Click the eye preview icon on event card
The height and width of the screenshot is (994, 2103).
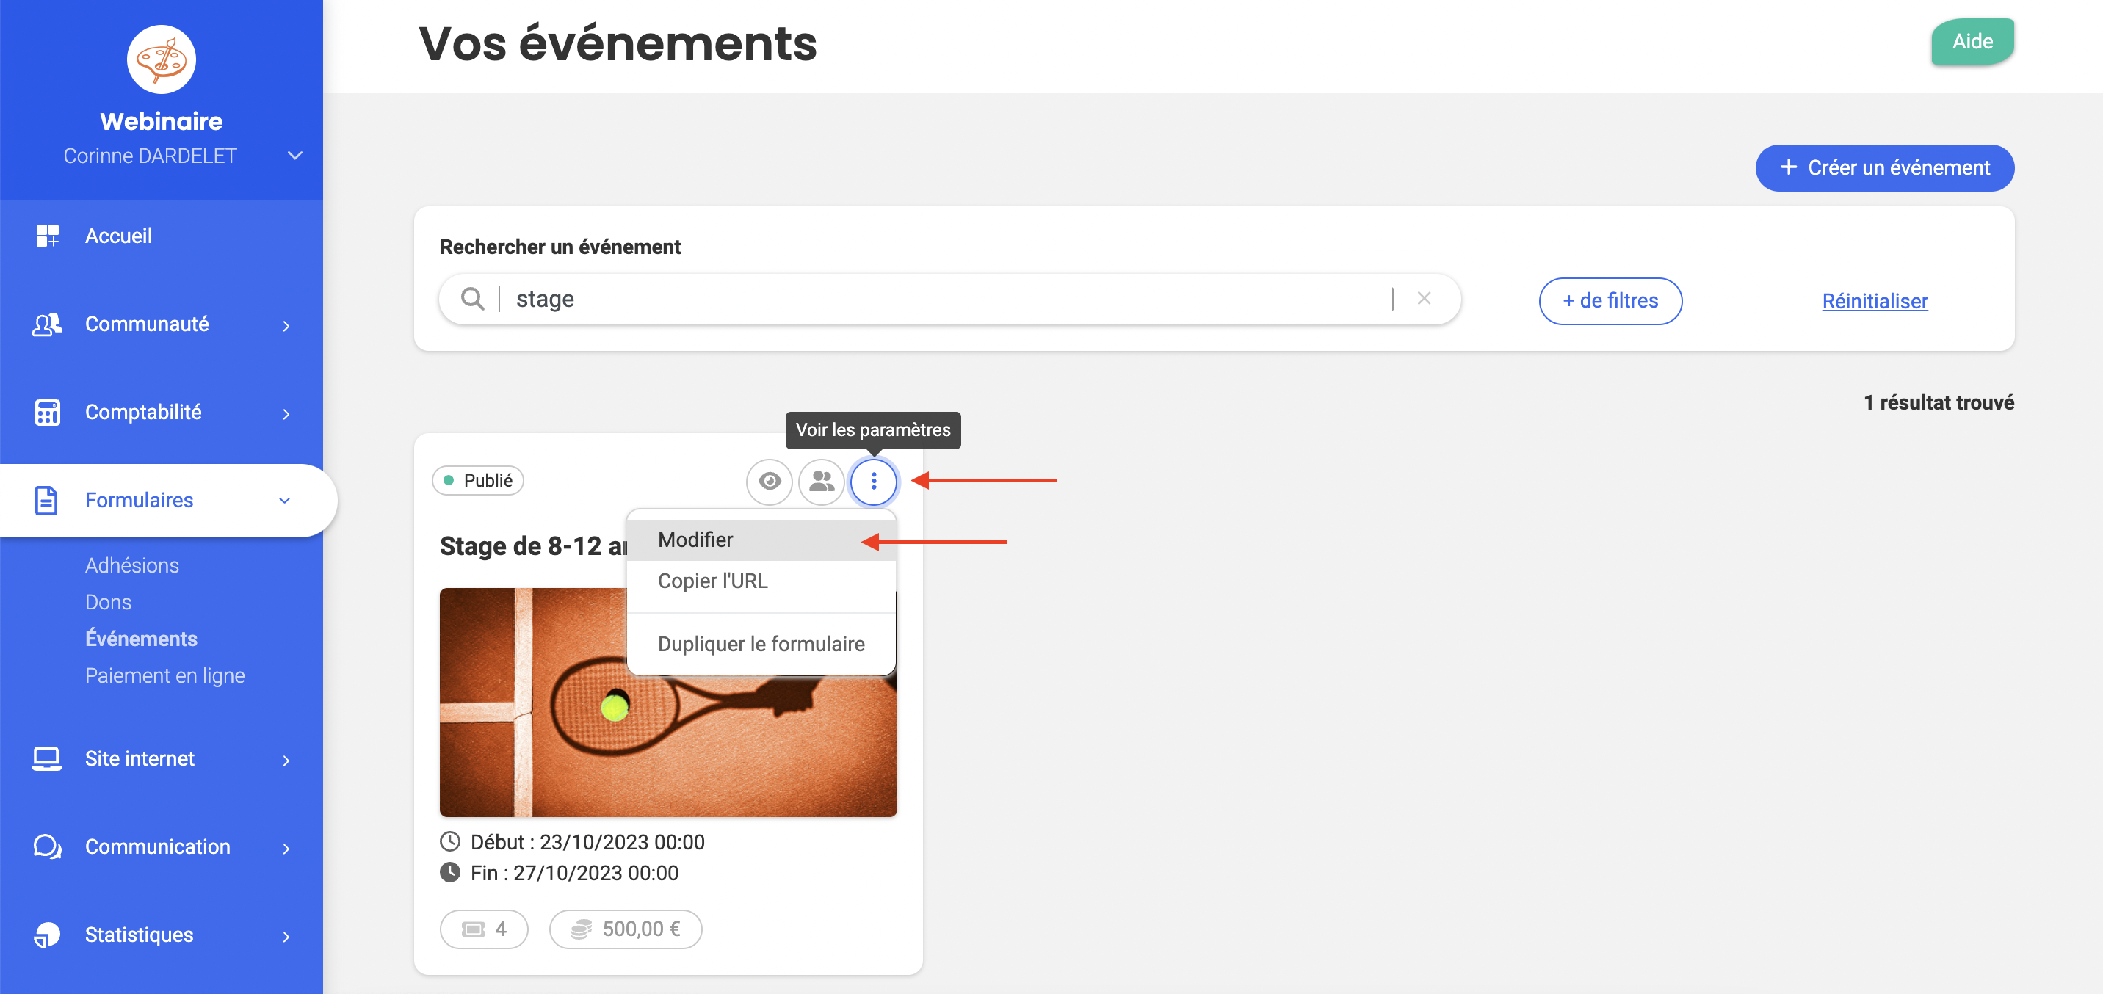click(x=769, y=482)
